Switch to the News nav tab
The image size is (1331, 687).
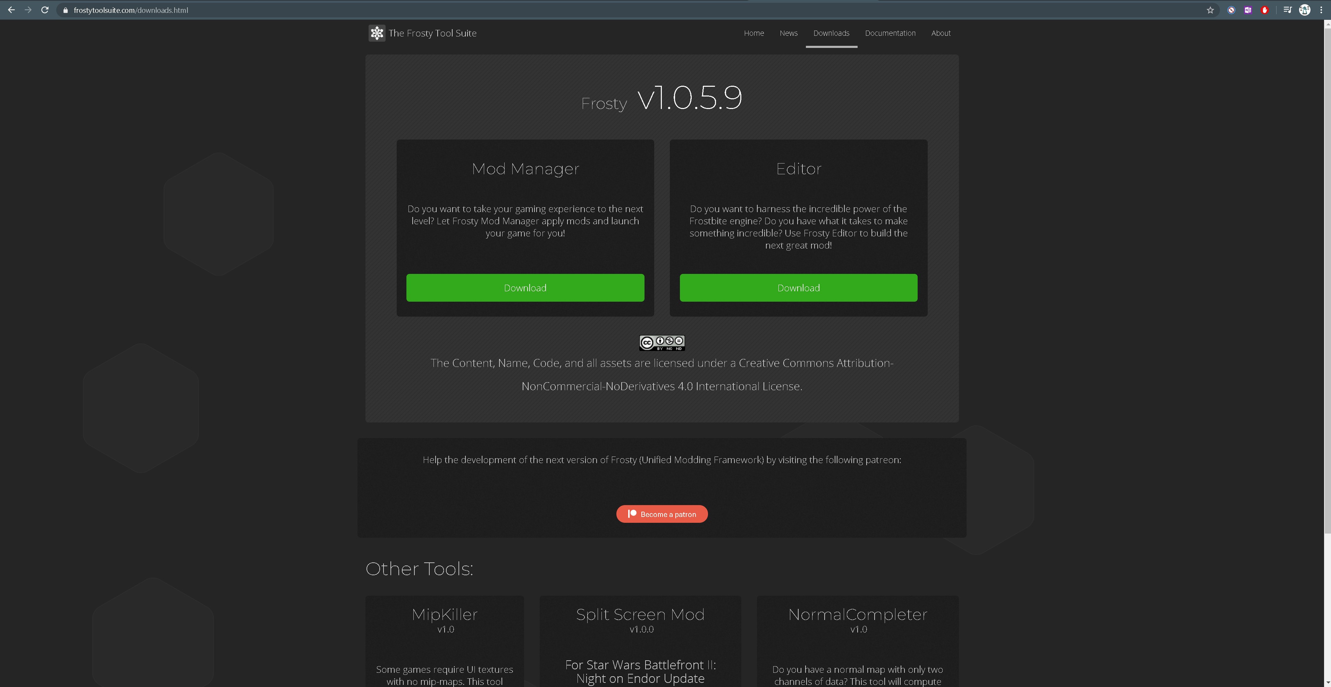point(789,33)
